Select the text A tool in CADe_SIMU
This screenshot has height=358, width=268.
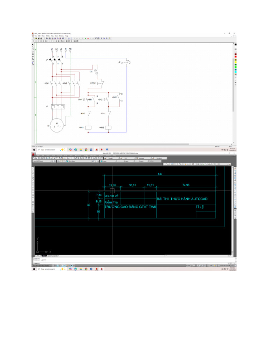(x=32, y=64)
